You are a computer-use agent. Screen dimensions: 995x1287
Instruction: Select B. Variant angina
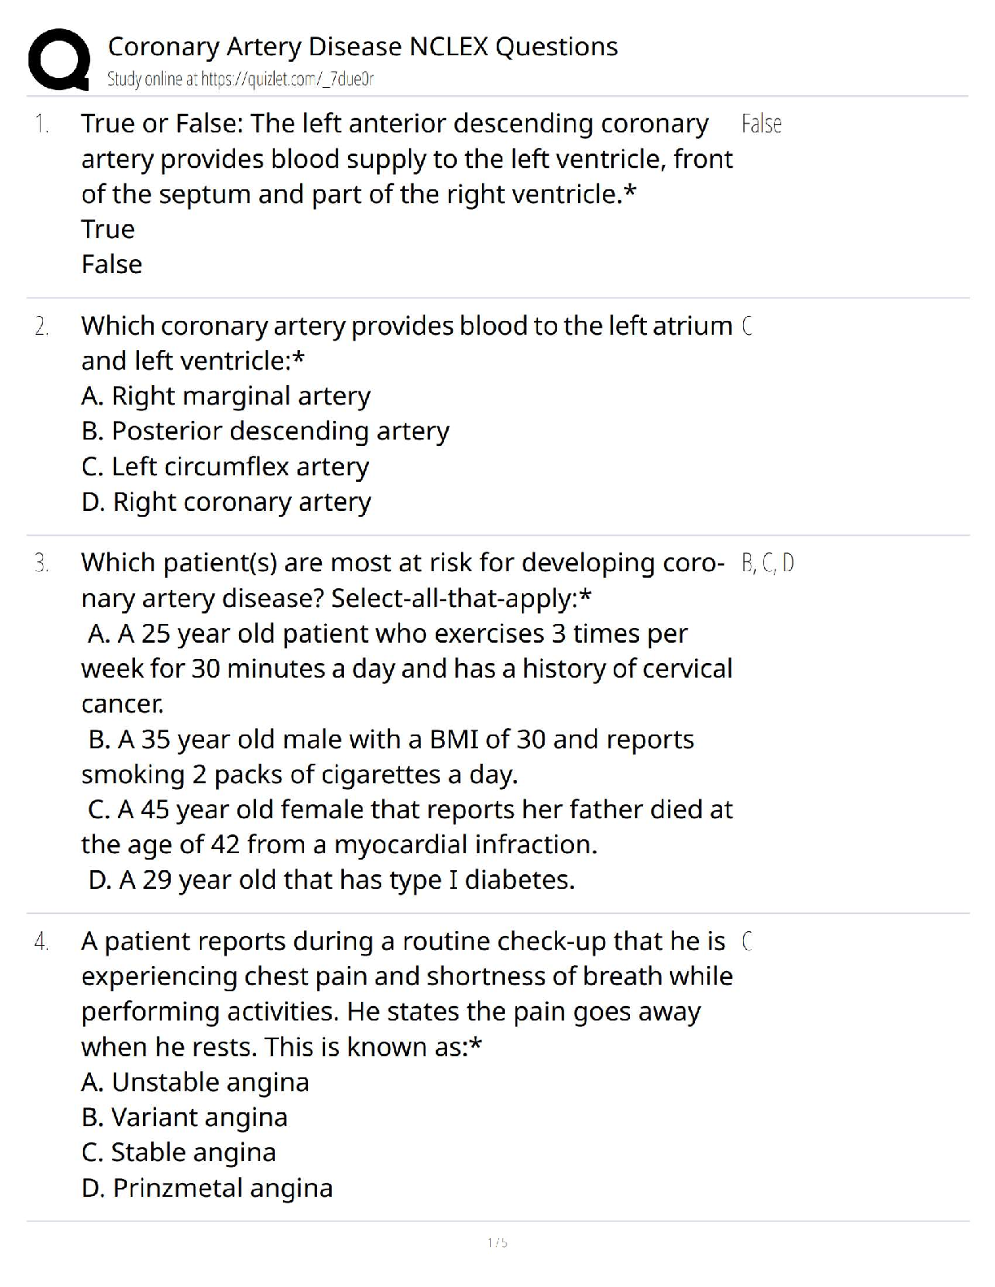(x=185, y=1117)
